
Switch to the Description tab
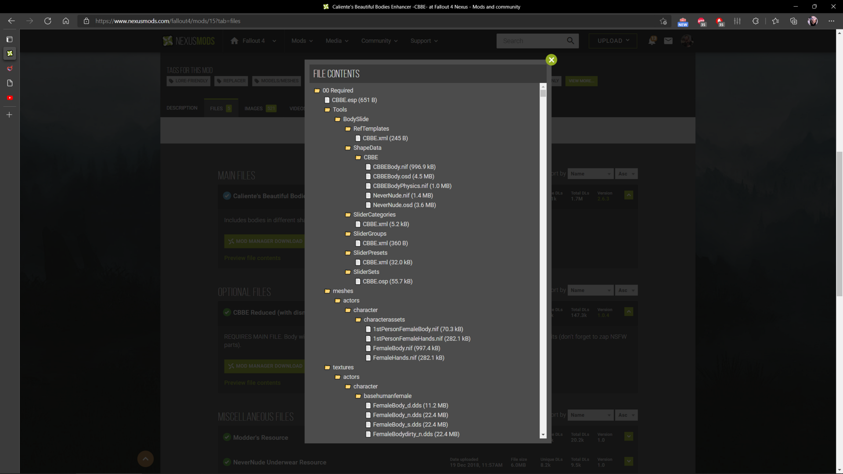(x=182, y=108)
